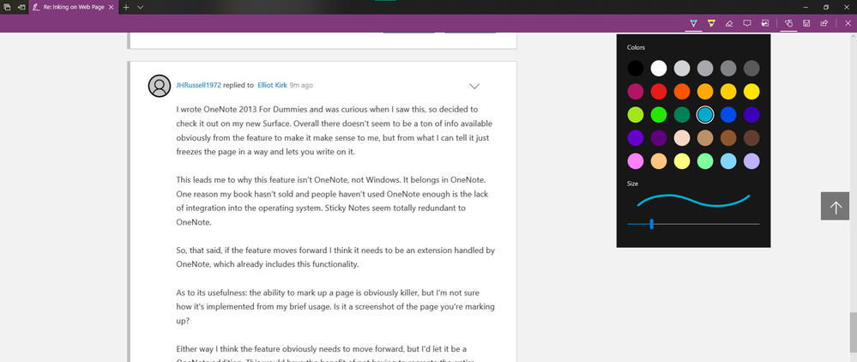The image size is (857, 362).
Task: Click the 'replied to' text in post header
Action: coord(238,85)
